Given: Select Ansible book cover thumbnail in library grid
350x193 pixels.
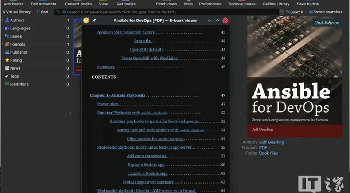Looking at the screenshot, I should [x=77, y=47].
